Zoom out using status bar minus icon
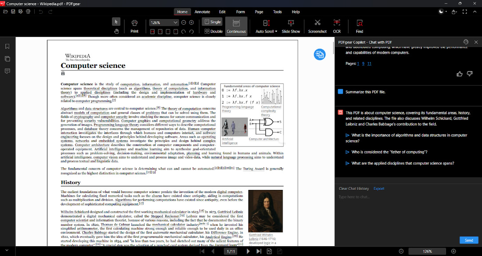Screen dimensions: 482x256 (401, 251)
